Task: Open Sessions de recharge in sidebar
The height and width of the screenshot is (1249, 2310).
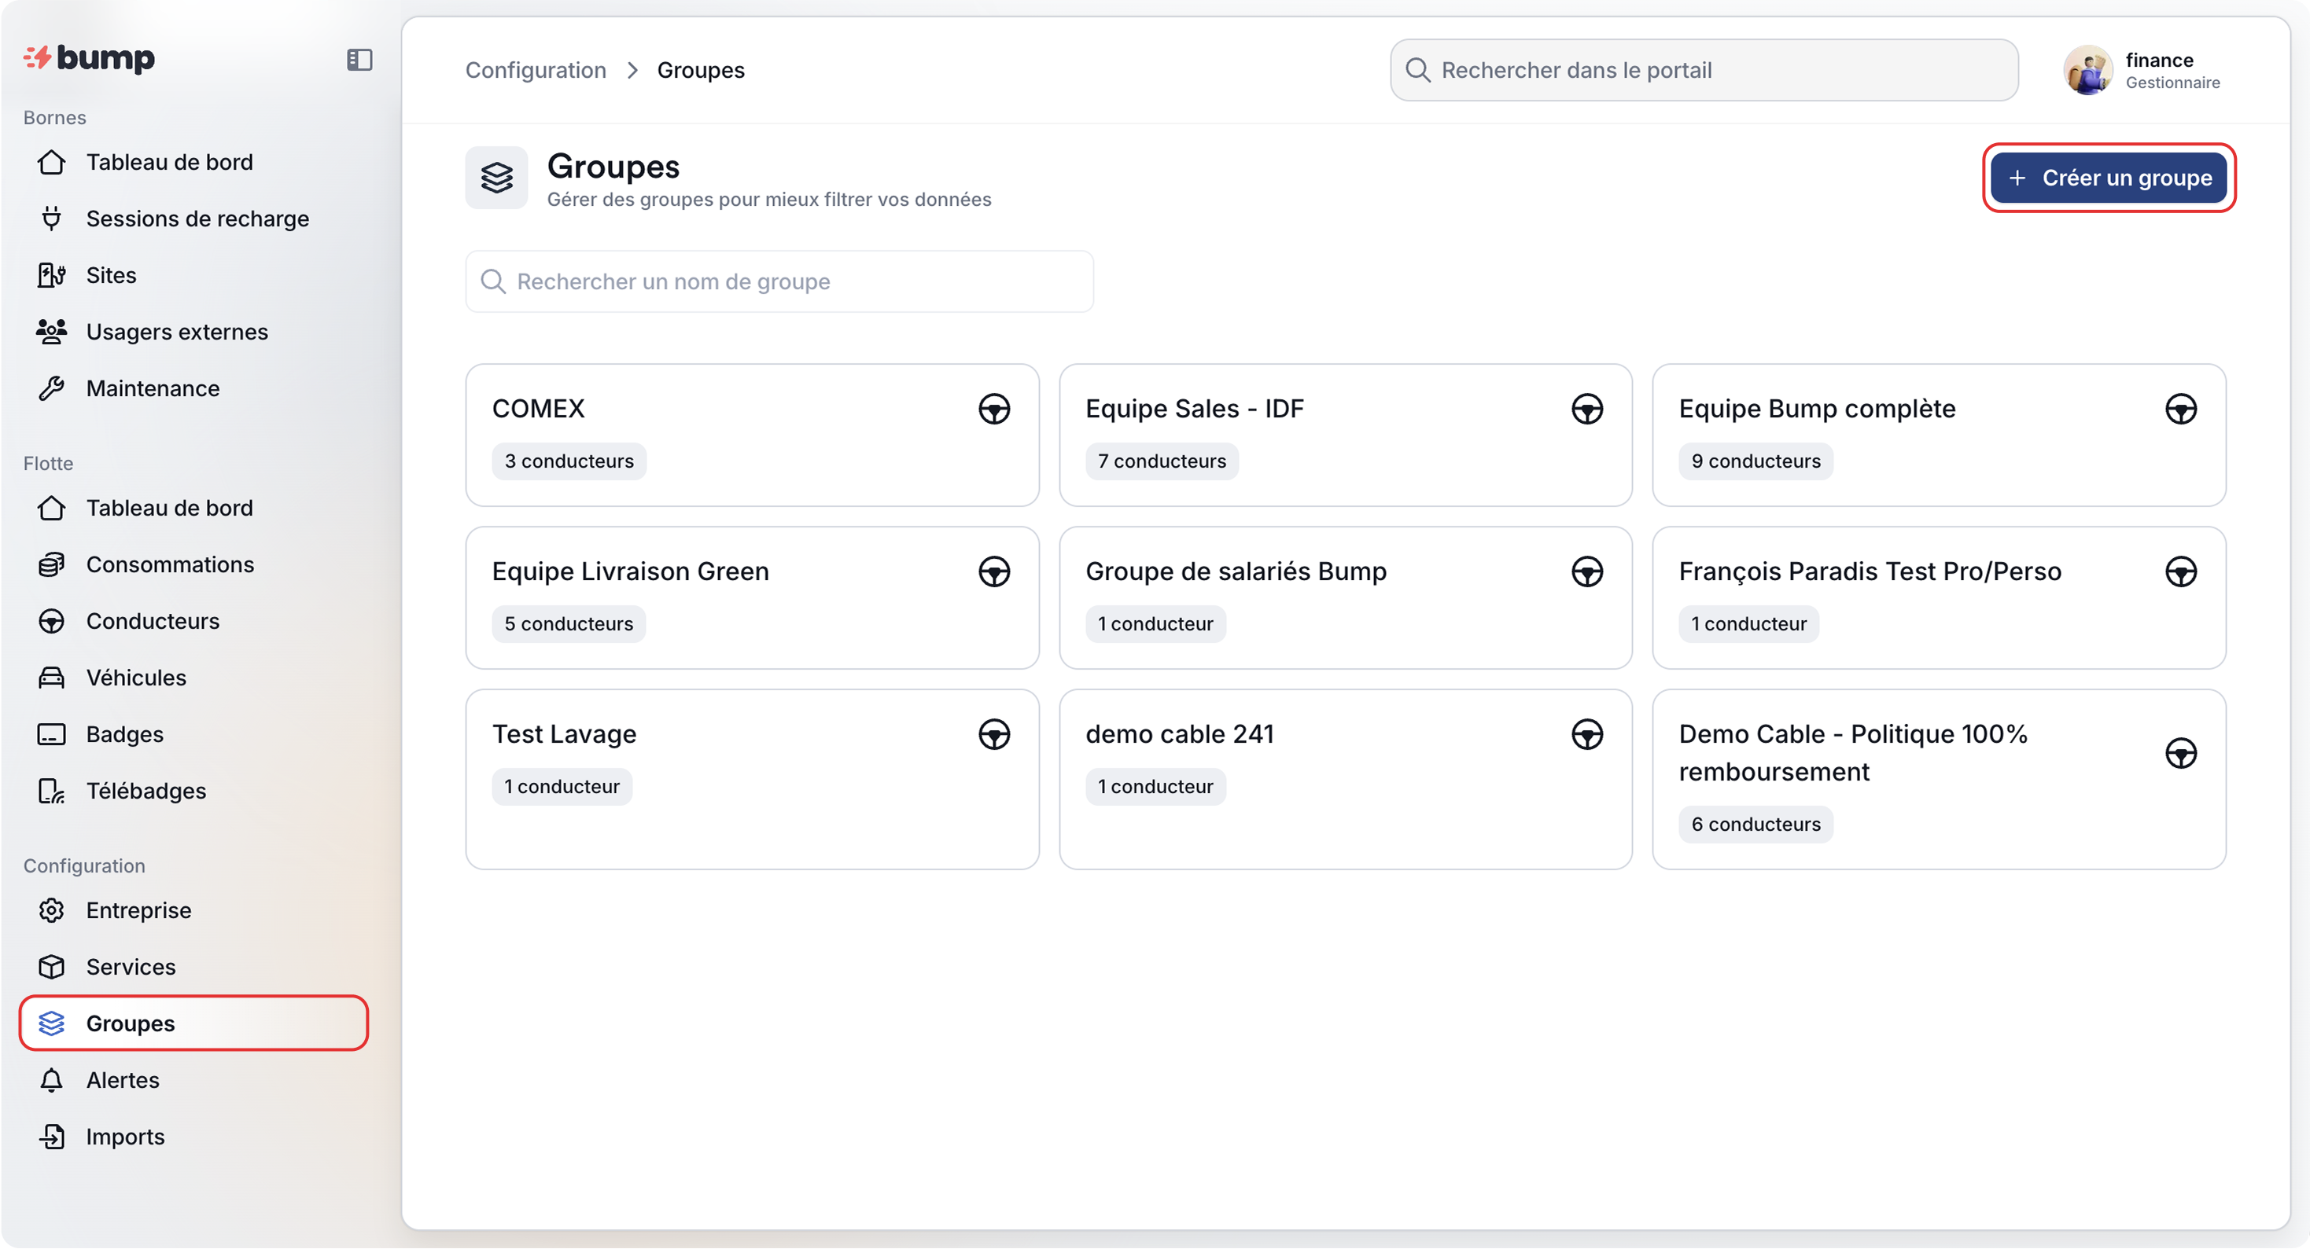Action: (x=197, y=219)
